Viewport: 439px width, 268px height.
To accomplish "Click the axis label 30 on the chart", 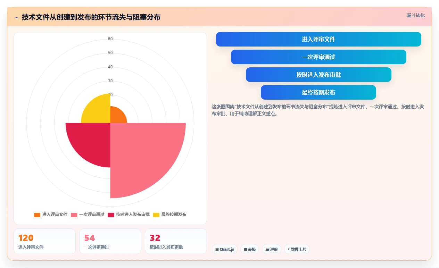I will [110, 81].
